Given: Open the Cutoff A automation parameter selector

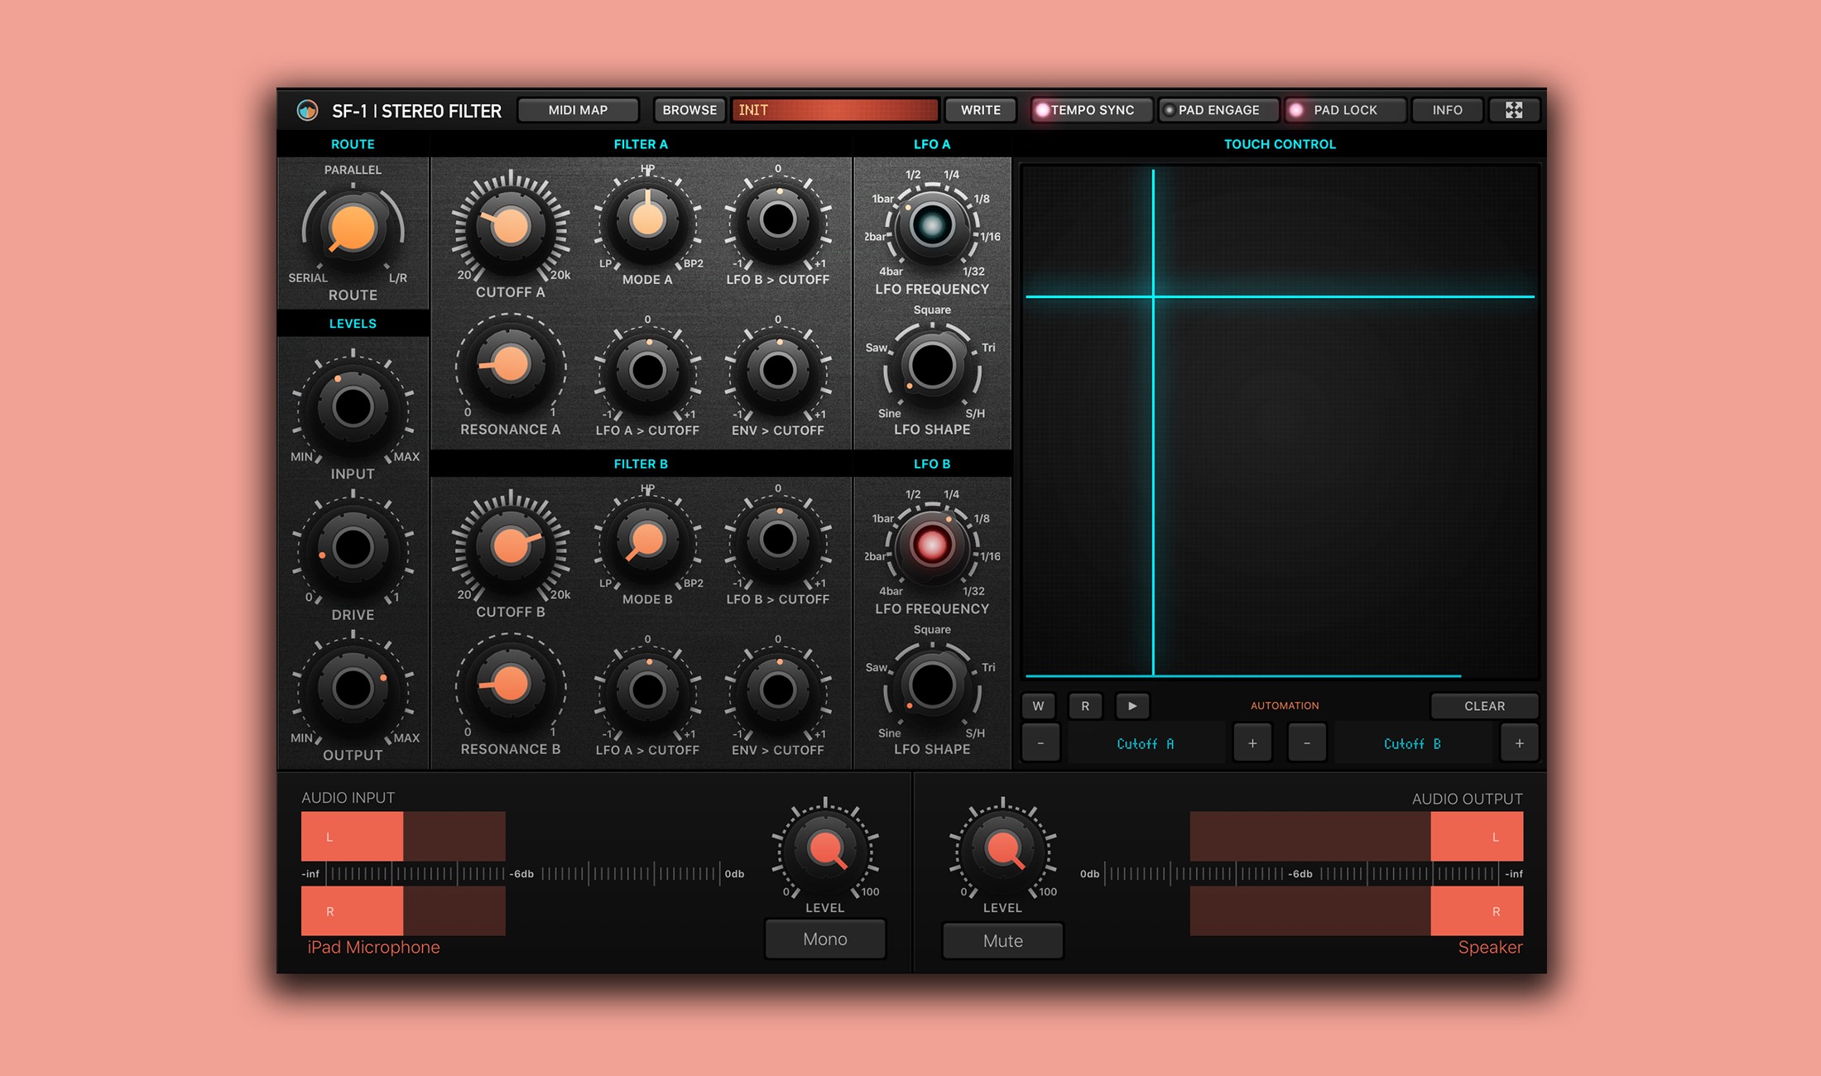Looking at the screenshot, I should (x=1146, y=742).
